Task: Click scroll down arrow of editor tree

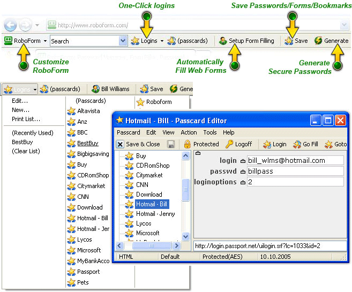Action: tap(186, 236)
